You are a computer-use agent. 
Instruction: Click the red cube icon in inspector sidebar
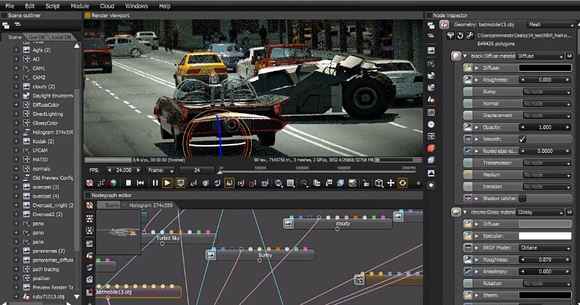click(431, 148)
